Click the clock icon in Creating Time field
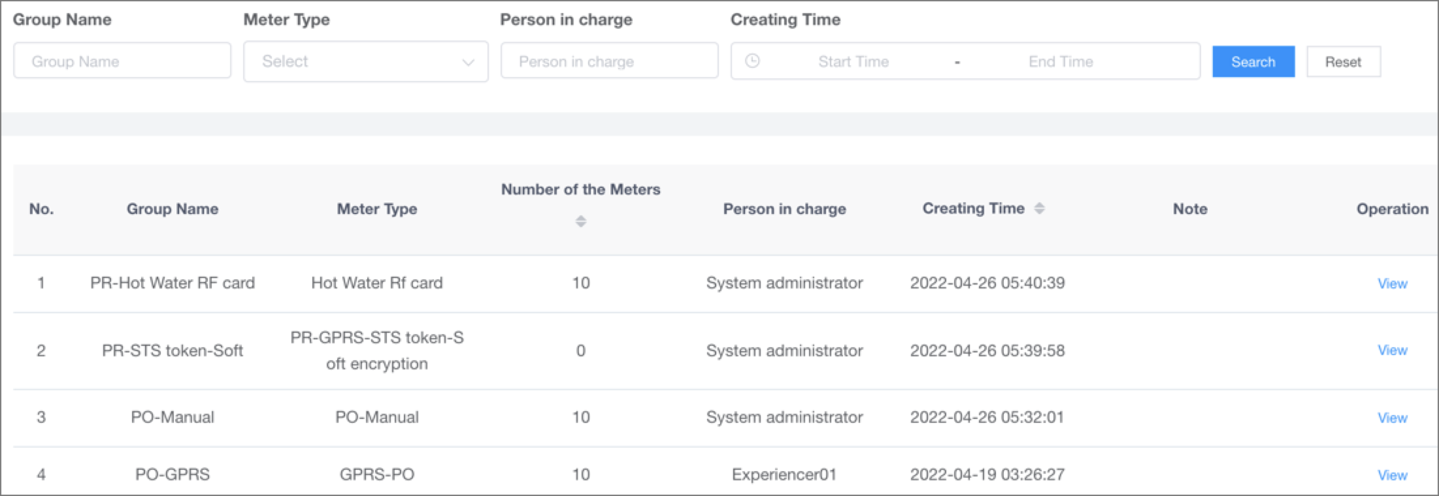 (753, 61)
